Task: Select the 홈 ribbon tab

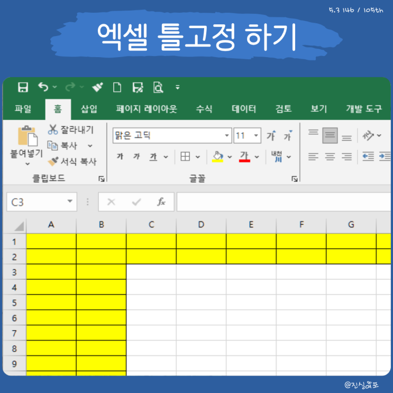Action: [x=58, y=109]
